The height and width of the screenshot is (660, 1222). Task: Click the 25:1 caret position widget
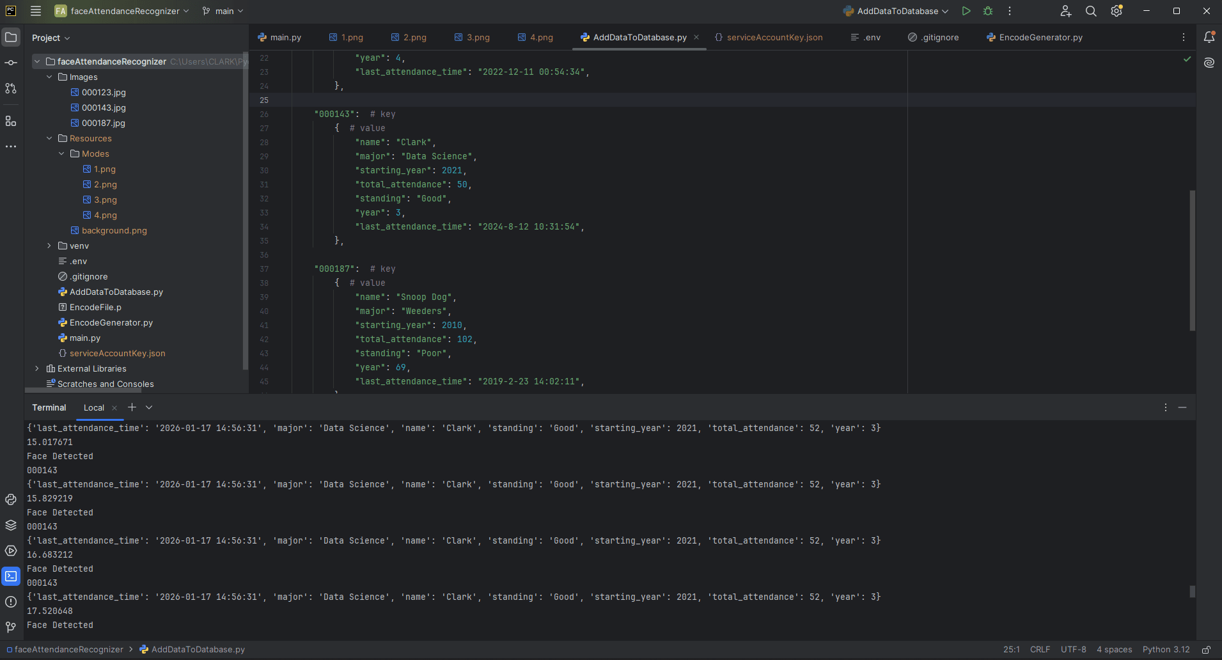pos(1012,649)
